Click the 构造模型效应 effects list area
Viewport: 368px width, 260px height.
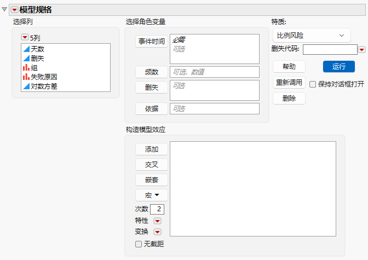(253, 189)
